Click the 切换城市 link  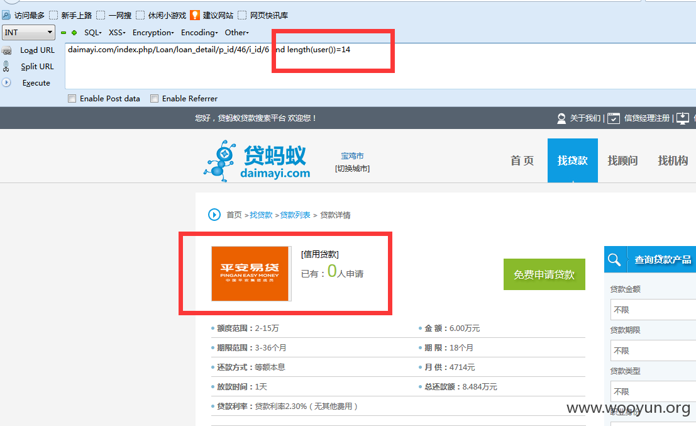pyautogui.click(x=353, y=169)
